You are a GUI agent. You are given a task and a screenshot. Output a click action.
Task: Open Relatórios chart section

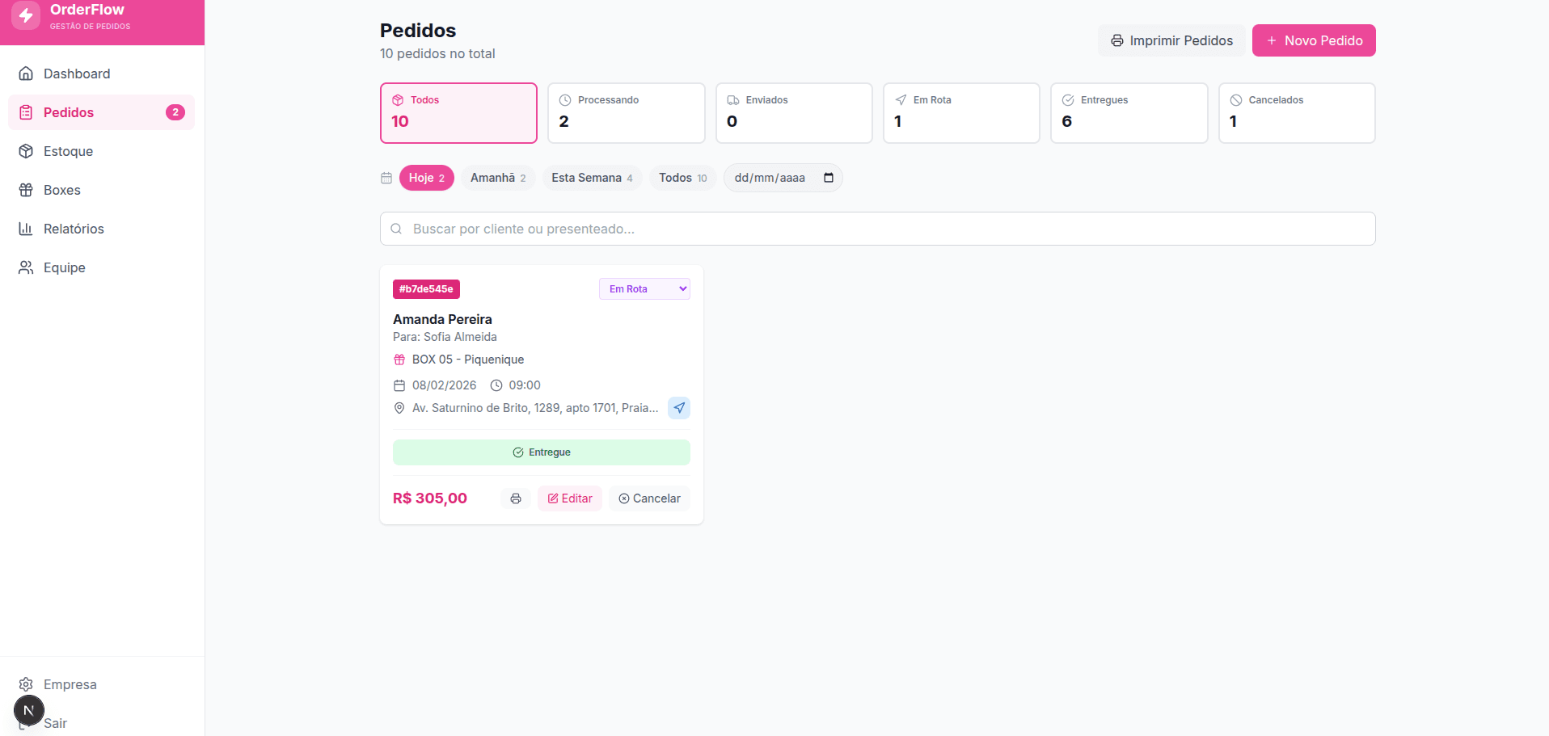click(x=73, y=229)
